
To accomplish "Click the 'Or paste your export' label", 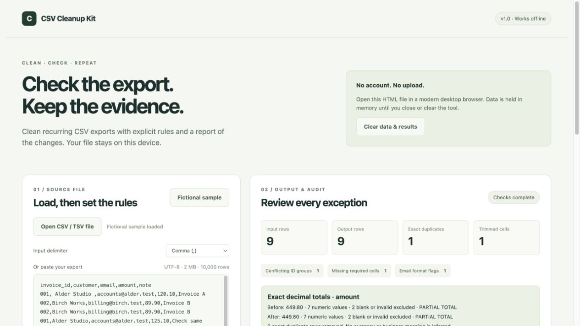I will [58, 267].
